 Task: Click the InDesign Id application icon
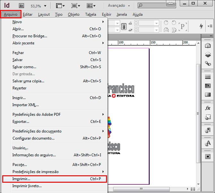(7, 5)
